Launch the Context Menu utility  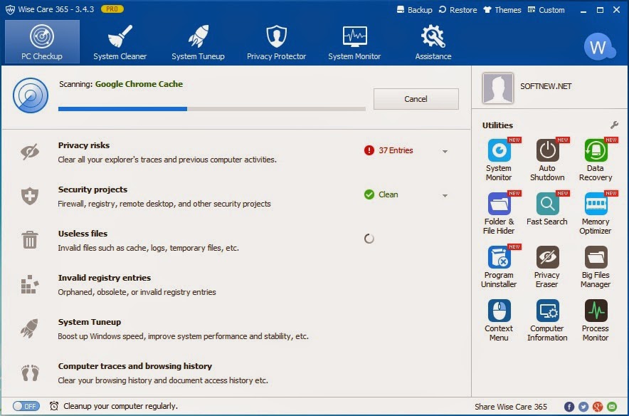(499, 320)
